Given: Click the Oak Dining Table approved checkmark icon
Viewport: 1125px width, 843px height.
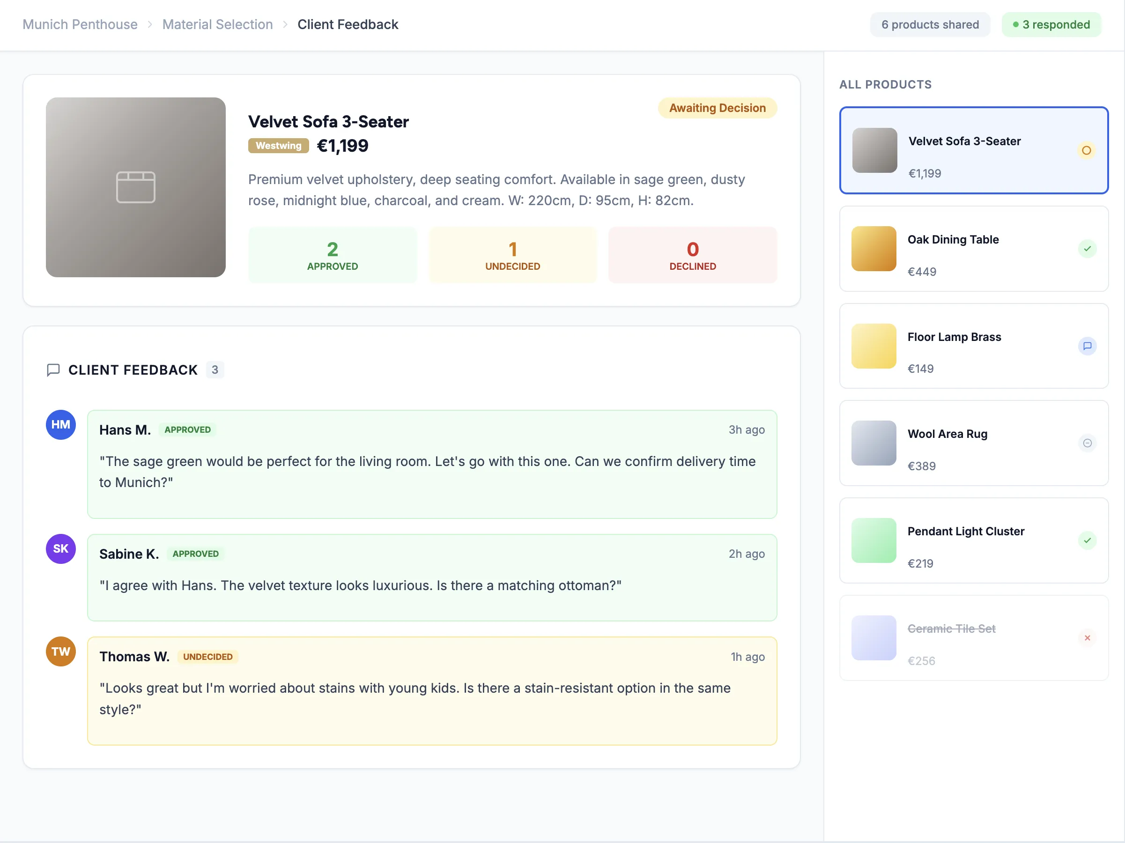Looking at the screenshot, I should [1087, 249].
